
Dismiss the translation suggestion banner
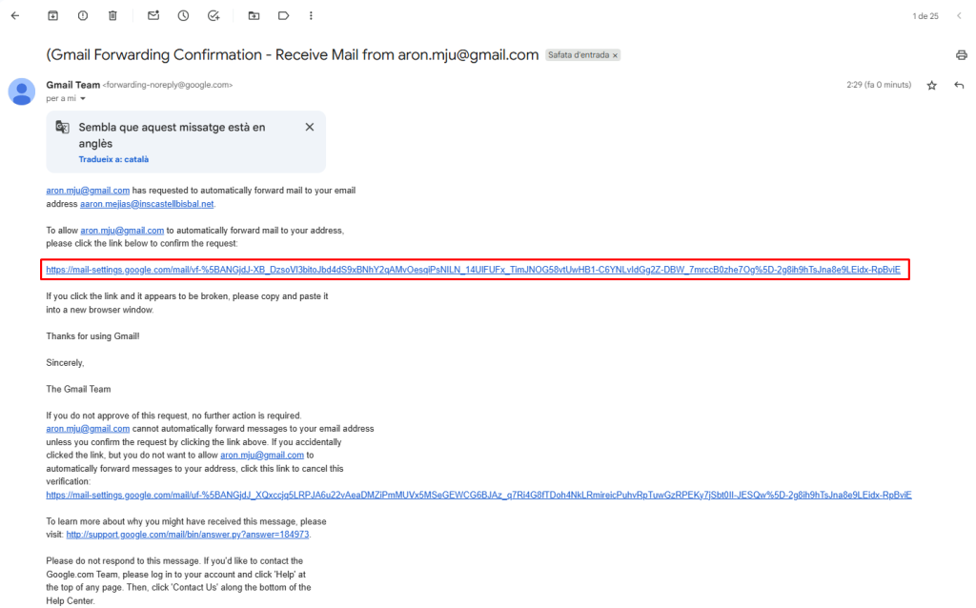pyautogui.click(x=309, y=127)
